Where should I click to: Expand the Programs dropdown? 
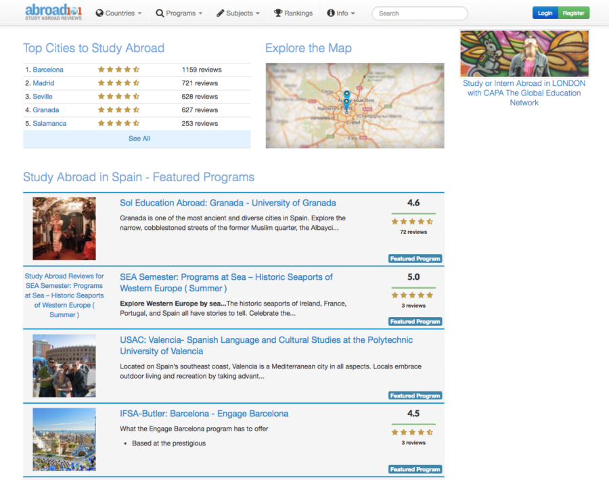click(179, 13)
